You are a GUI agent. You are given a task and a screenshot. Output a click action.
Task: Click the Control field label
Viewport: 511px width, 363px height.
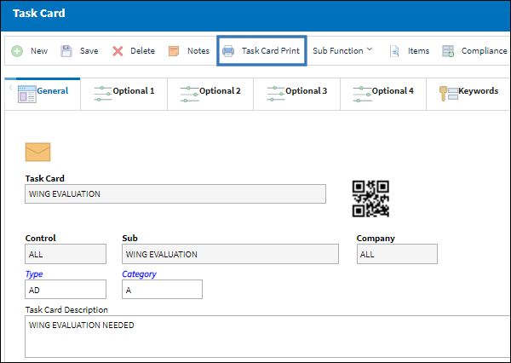click(40, 238)
